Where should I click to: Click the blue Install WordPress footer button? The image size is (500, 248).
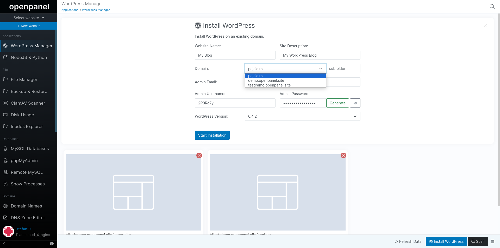446,242
